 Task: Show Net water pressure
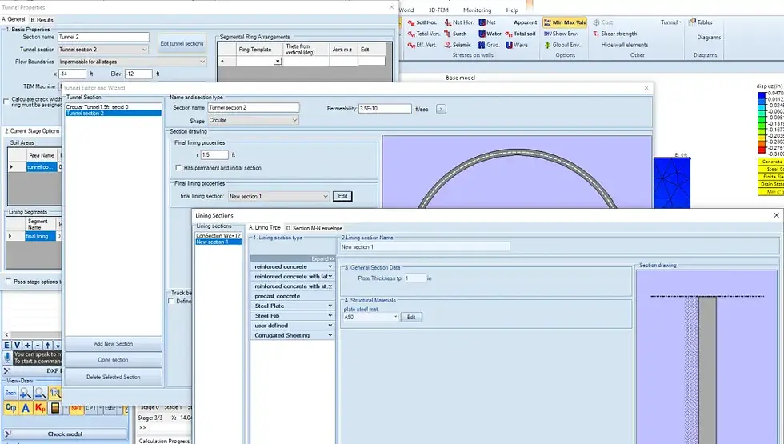click(x=487, y=22)
